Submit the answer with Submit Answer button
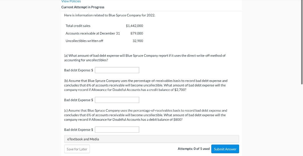 coord(225,149)
